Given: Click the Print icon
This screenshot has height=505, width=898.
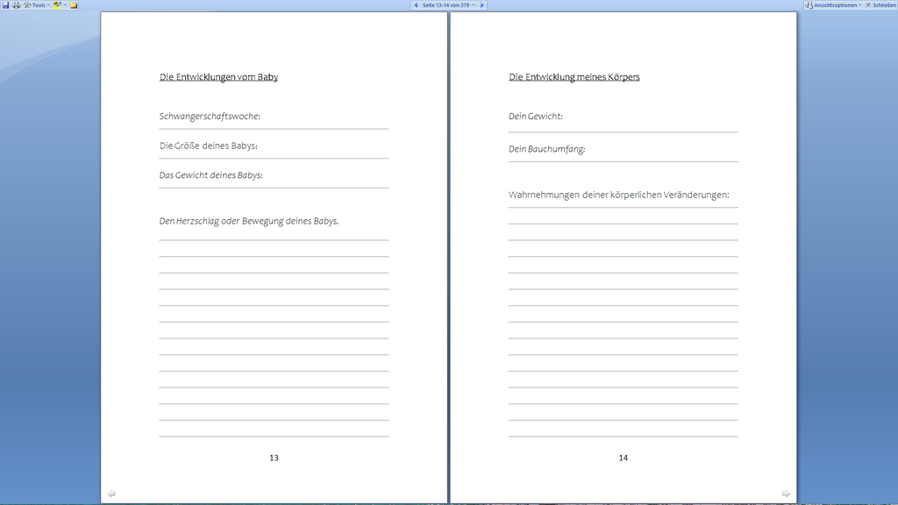Looking at the screenshot, I should tap(17, 5).
